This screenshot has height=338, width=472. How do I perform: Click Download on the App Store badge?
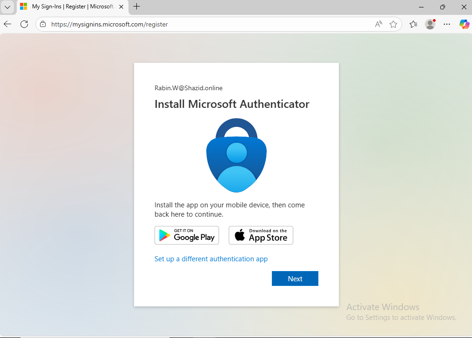click(261, 235)
